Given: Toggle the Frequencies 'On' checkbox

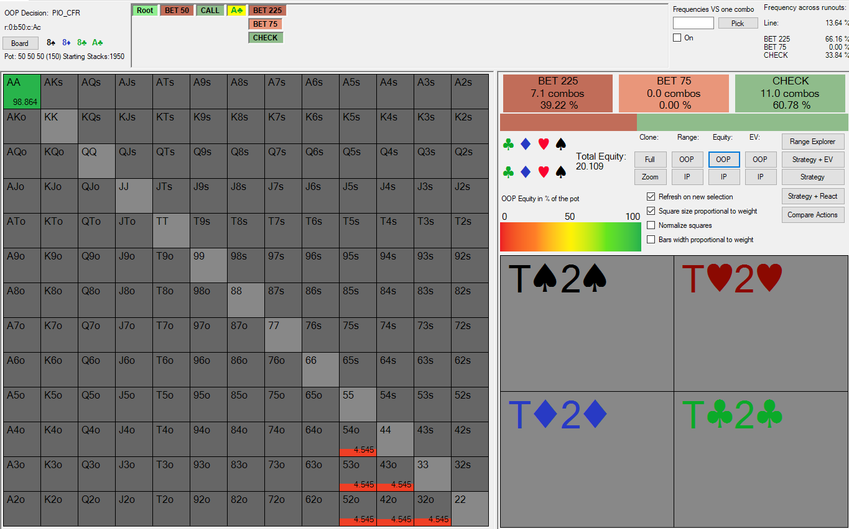Looking at the screenshot, I should tap(677, 38).
